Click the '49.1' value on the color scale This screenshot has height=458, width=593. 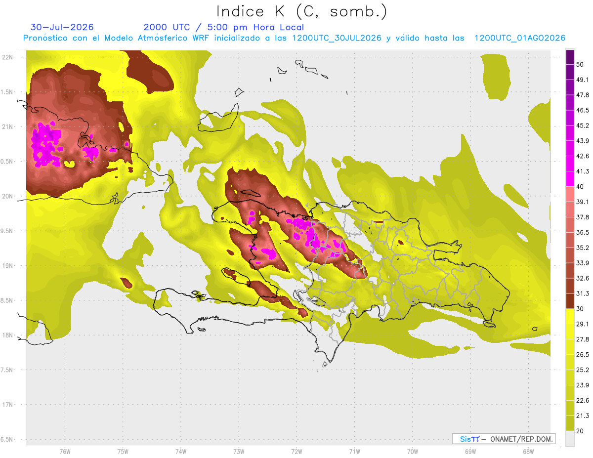click(x=582, y=80)
